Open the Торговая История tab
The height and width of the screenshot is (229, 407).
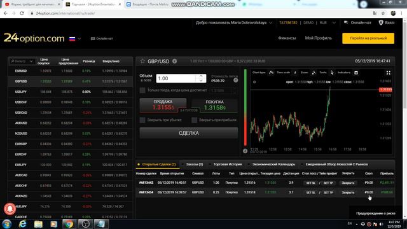click(x=228, y=164)
